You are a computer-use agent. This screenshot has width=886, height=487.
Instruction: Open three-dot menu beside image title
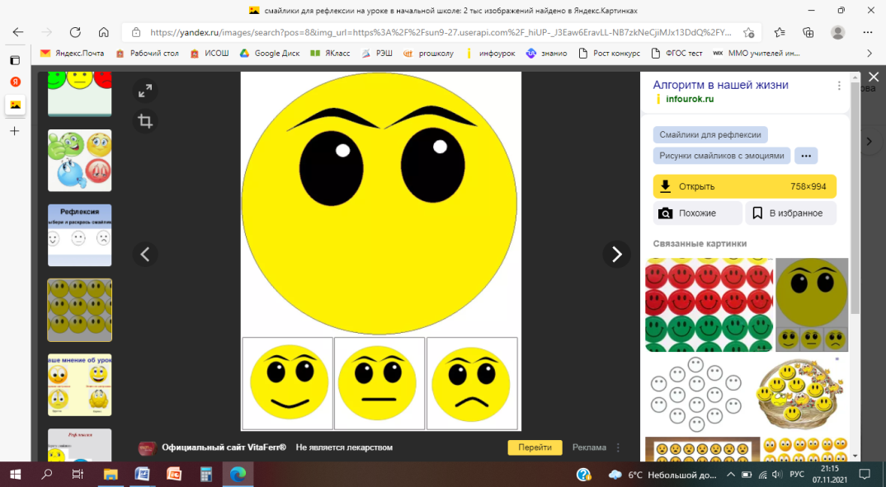839,86
